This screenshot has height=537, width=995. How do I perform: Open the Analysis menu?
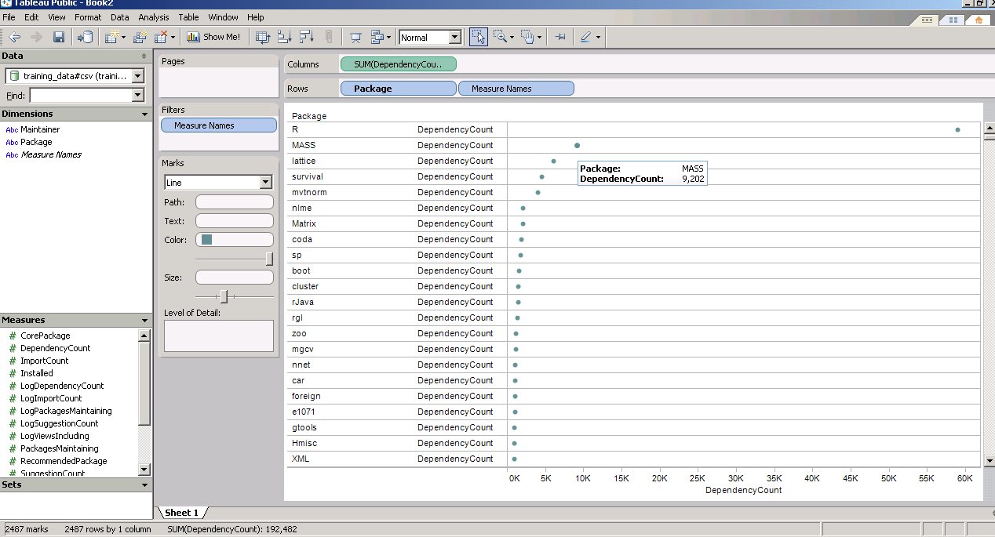[153, 16]
